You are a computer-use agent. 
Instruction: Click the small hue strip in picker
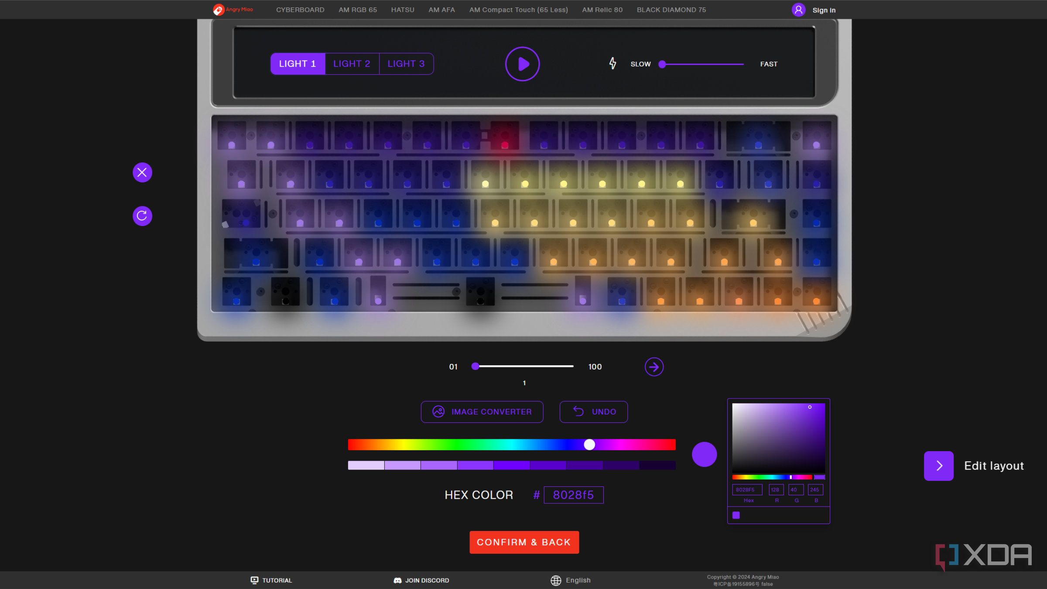(772, 477)
